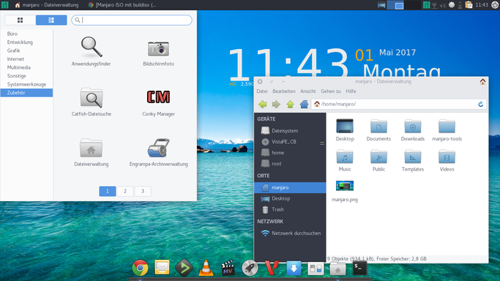Select the manjaro.png file thumbnail
This screenshot has height=281, width=500.
click(x=345, y=186)
